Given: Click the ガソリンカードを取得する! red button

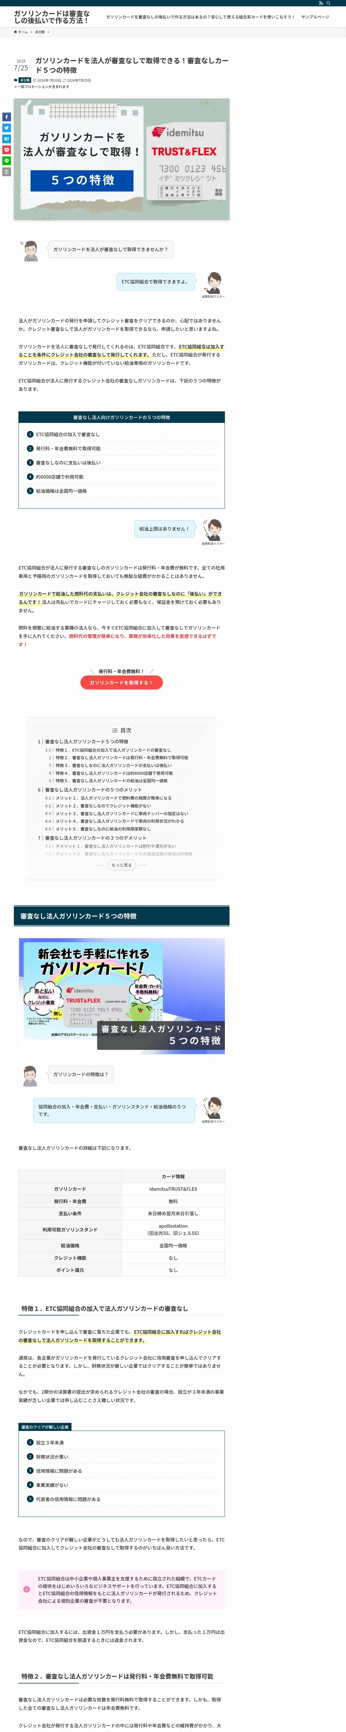Looking at the screenshot, I should [x=122, y=682].
